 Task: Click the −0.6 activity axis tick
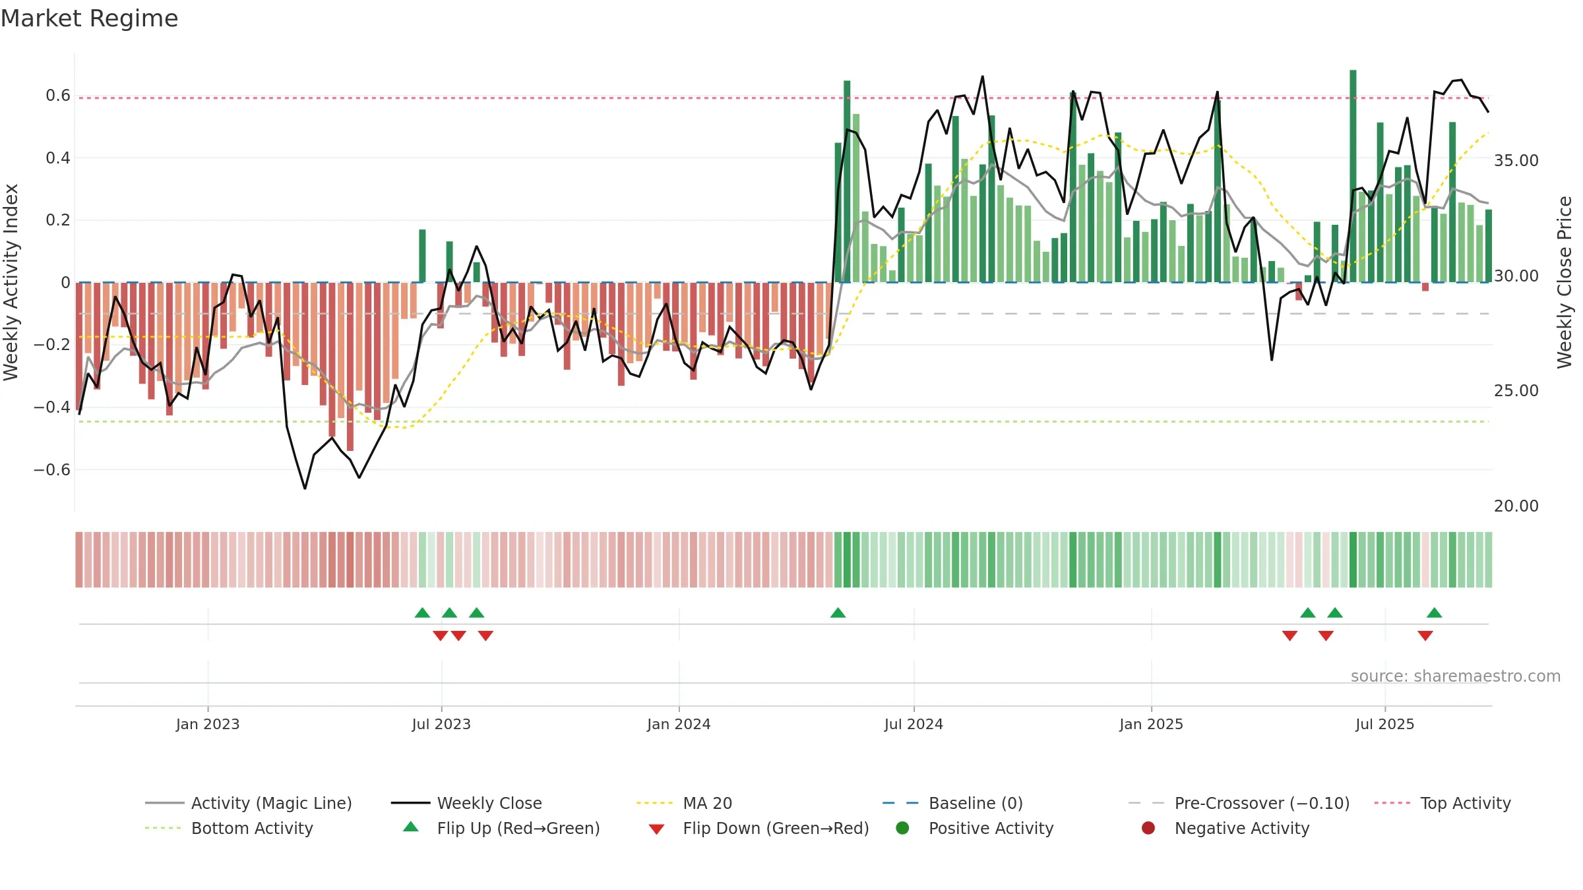click(x=52, y=470)
